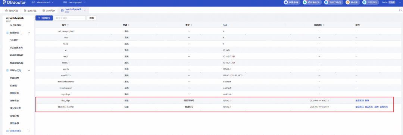
Task: Select the mysql-b8yrpbdb 2222 tab
Action: (x=74, y=10)
